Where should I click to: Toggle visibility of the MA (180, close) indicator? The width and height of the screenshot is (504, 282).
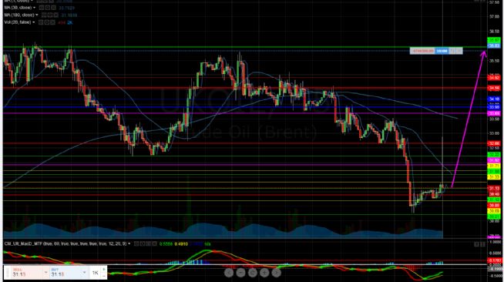(44, 15)
